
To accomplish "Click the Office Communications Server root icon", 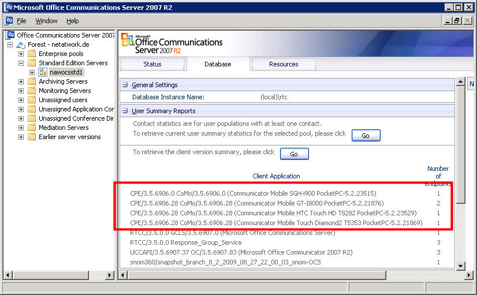I will coord(11,35).
